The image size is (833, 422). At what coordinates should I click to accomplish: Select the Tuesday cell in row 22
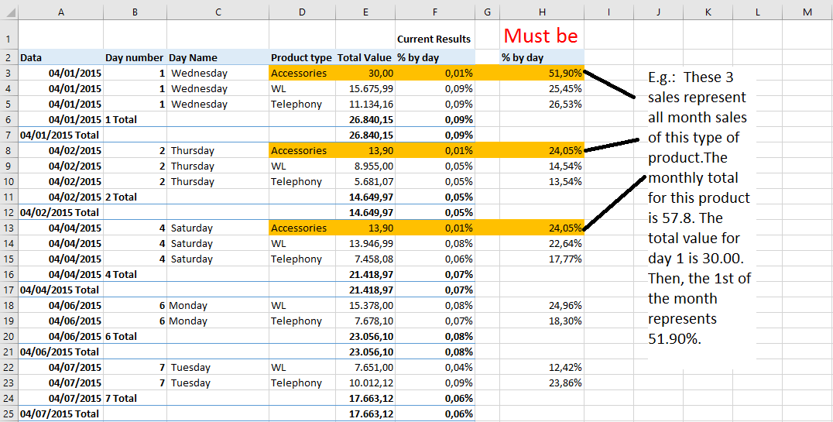click(218, 367)
